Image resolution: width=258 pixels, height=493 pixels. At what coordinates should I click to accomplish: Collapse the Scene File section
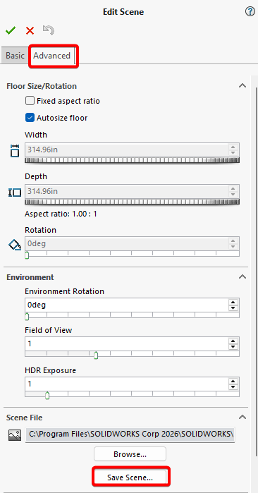tap(242, 418)
